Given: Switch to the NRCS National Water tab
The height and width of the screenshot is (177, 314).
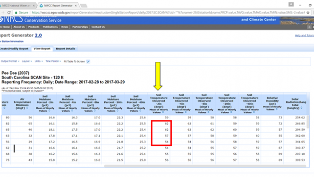Looking at the screenshot, I should pos(17,6).
